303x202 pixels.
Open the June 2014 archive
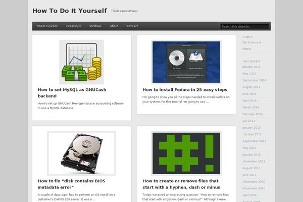click(x=249, y=94)
